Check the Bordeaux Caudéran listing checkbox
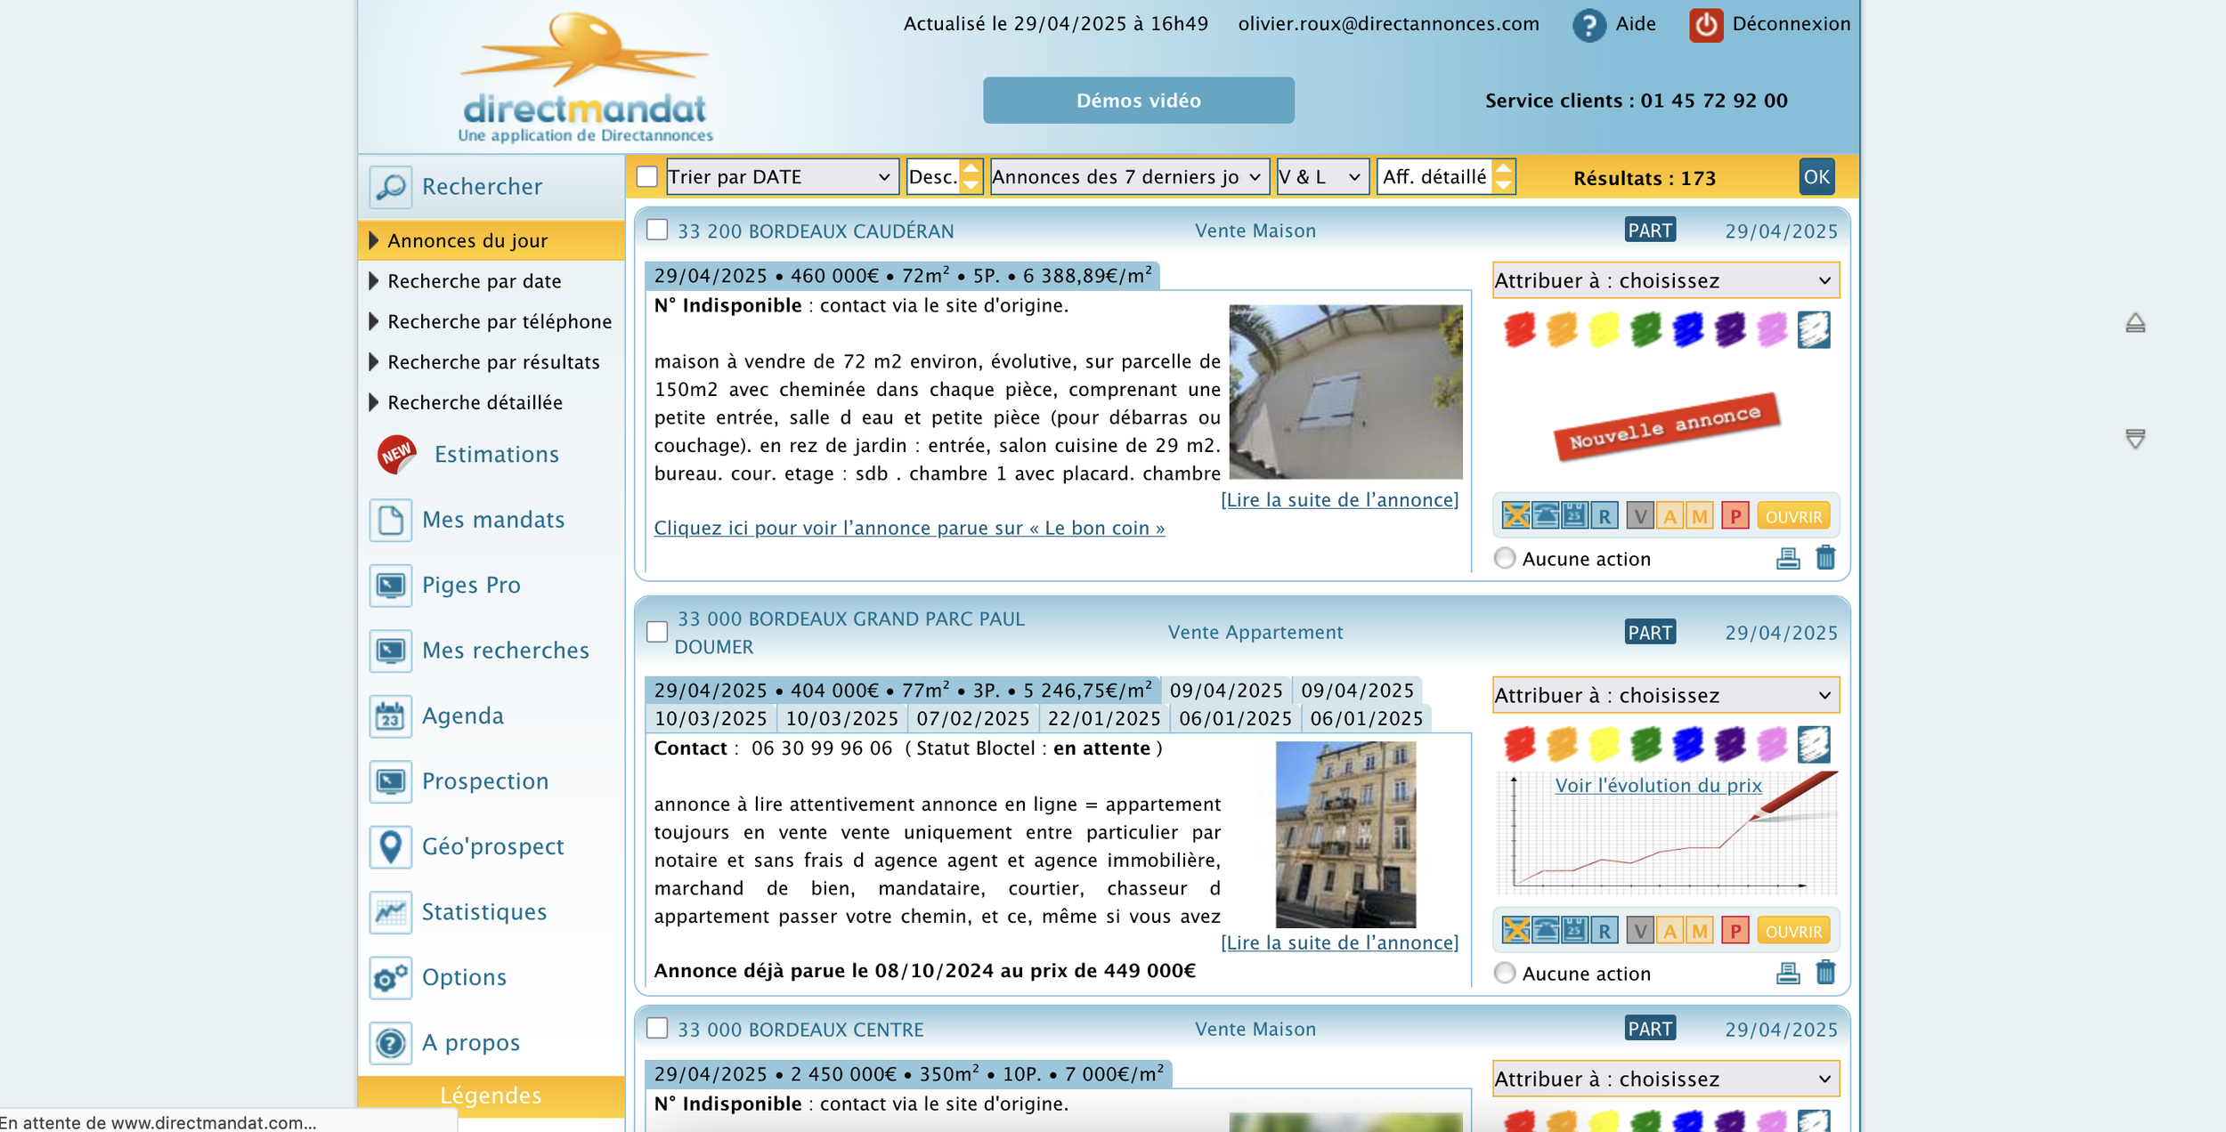Screen dimensions: 2226x1132 (657, 230)
